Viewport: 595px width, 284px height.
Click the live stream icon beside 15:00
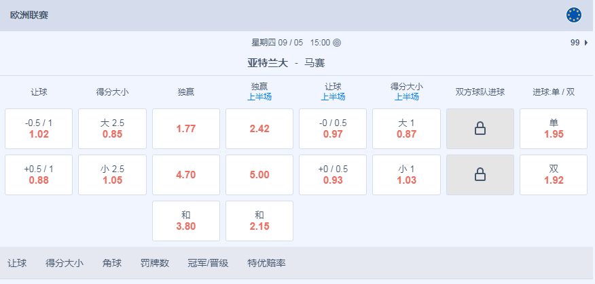[x=337, y=43]
